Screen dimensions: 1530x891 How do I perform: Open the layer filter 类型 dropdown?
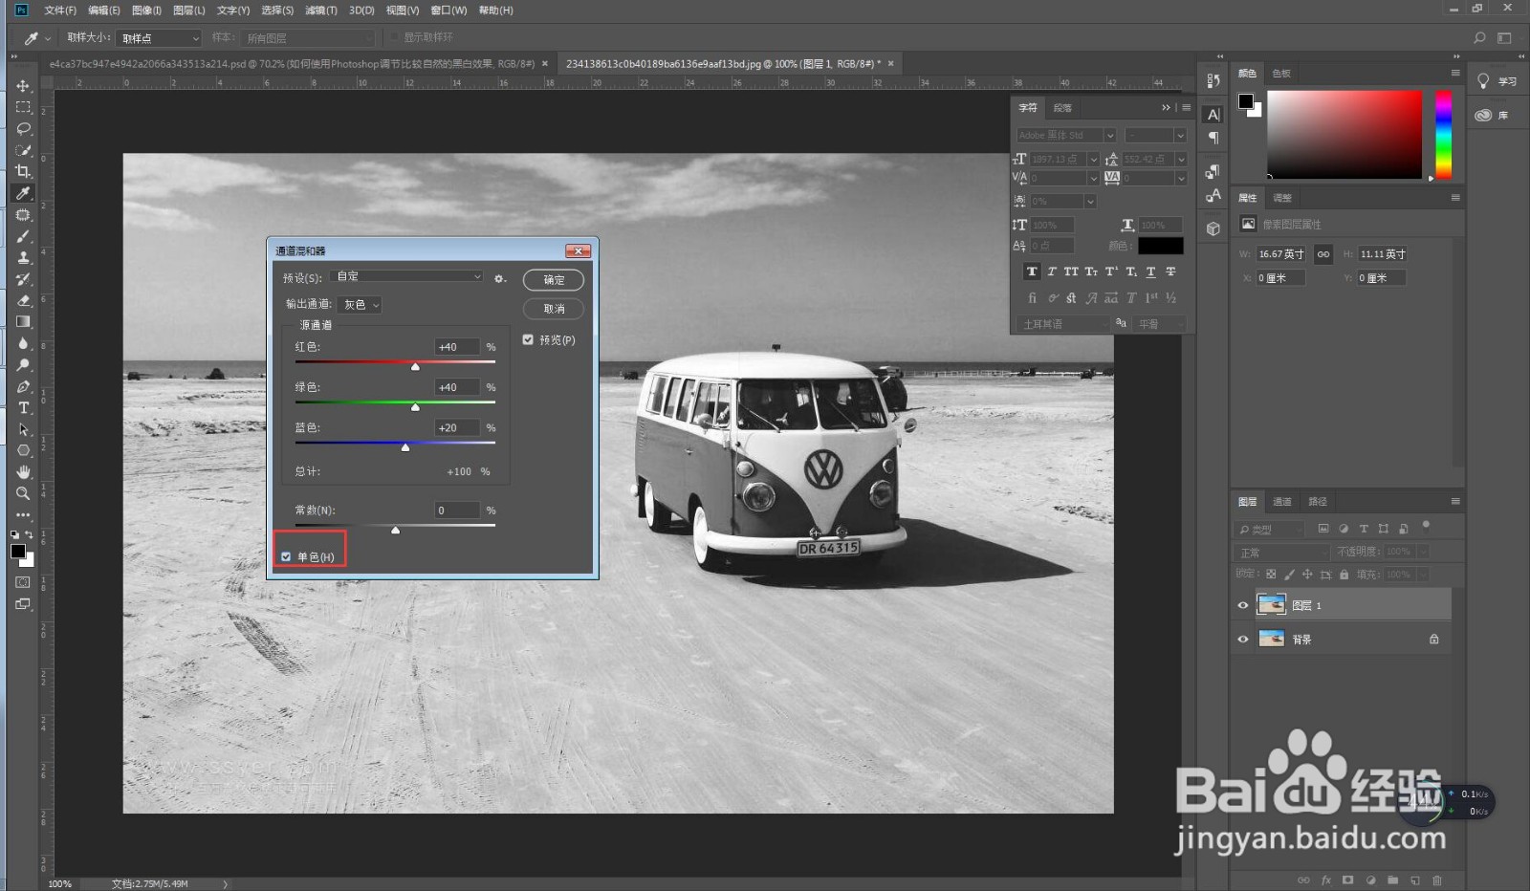click(1271, 529)
